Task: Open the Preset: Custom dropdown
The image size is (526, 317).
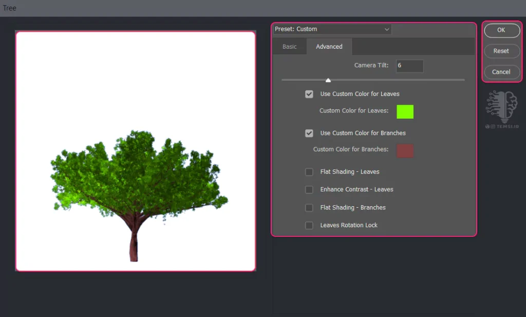Action: click(x=332, y=29)
